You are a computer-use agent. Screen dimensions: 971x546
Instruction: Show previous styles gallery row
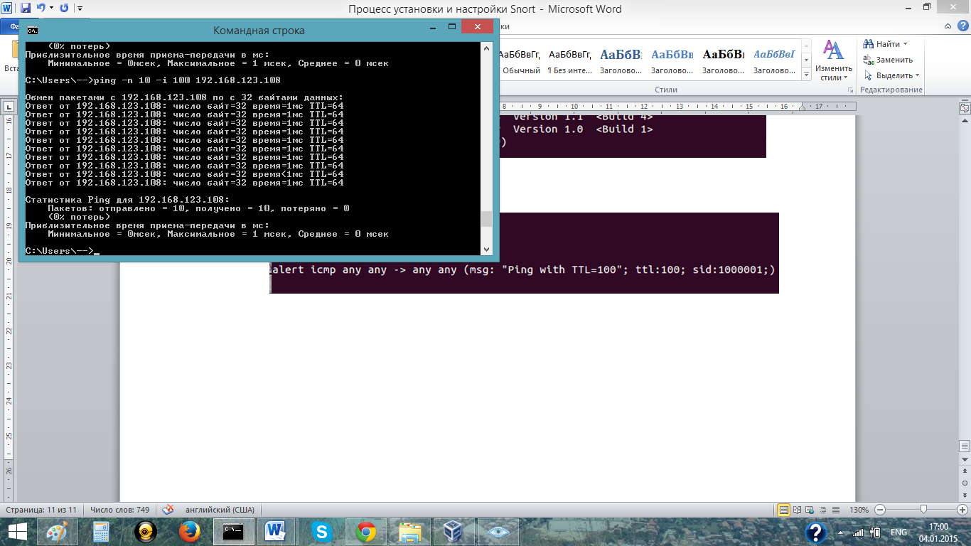click(x=806, y=46)
